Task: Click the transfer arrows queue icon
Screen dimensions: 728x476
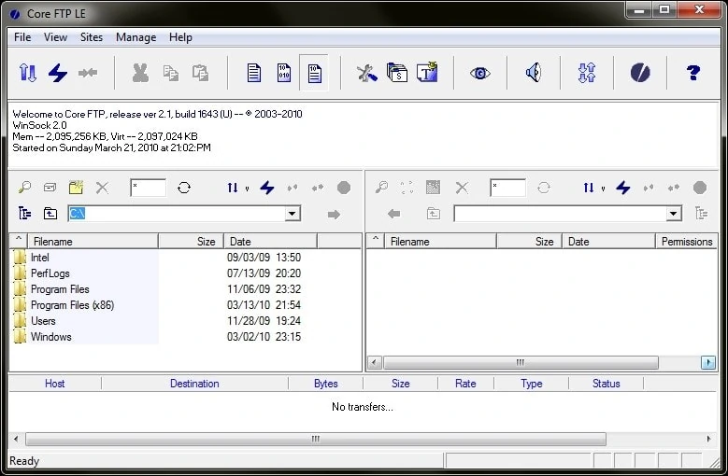Action: [587, 73]
